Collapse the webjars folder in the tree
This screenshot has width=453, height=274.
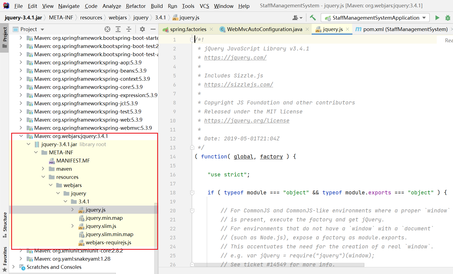51,185
